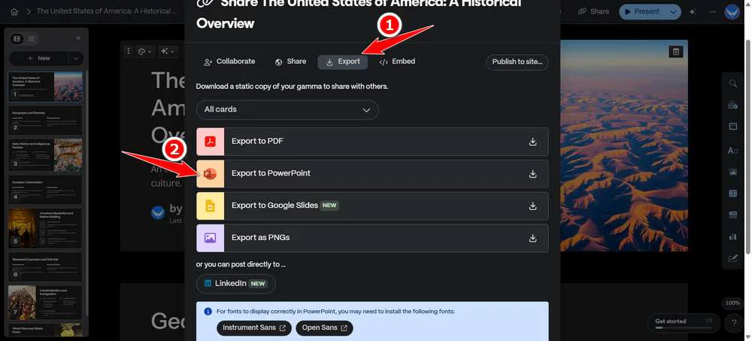Open the card theme palette dropdown
Image resolution: width=752 pixels, height=341 pixels.
point(144,52)
